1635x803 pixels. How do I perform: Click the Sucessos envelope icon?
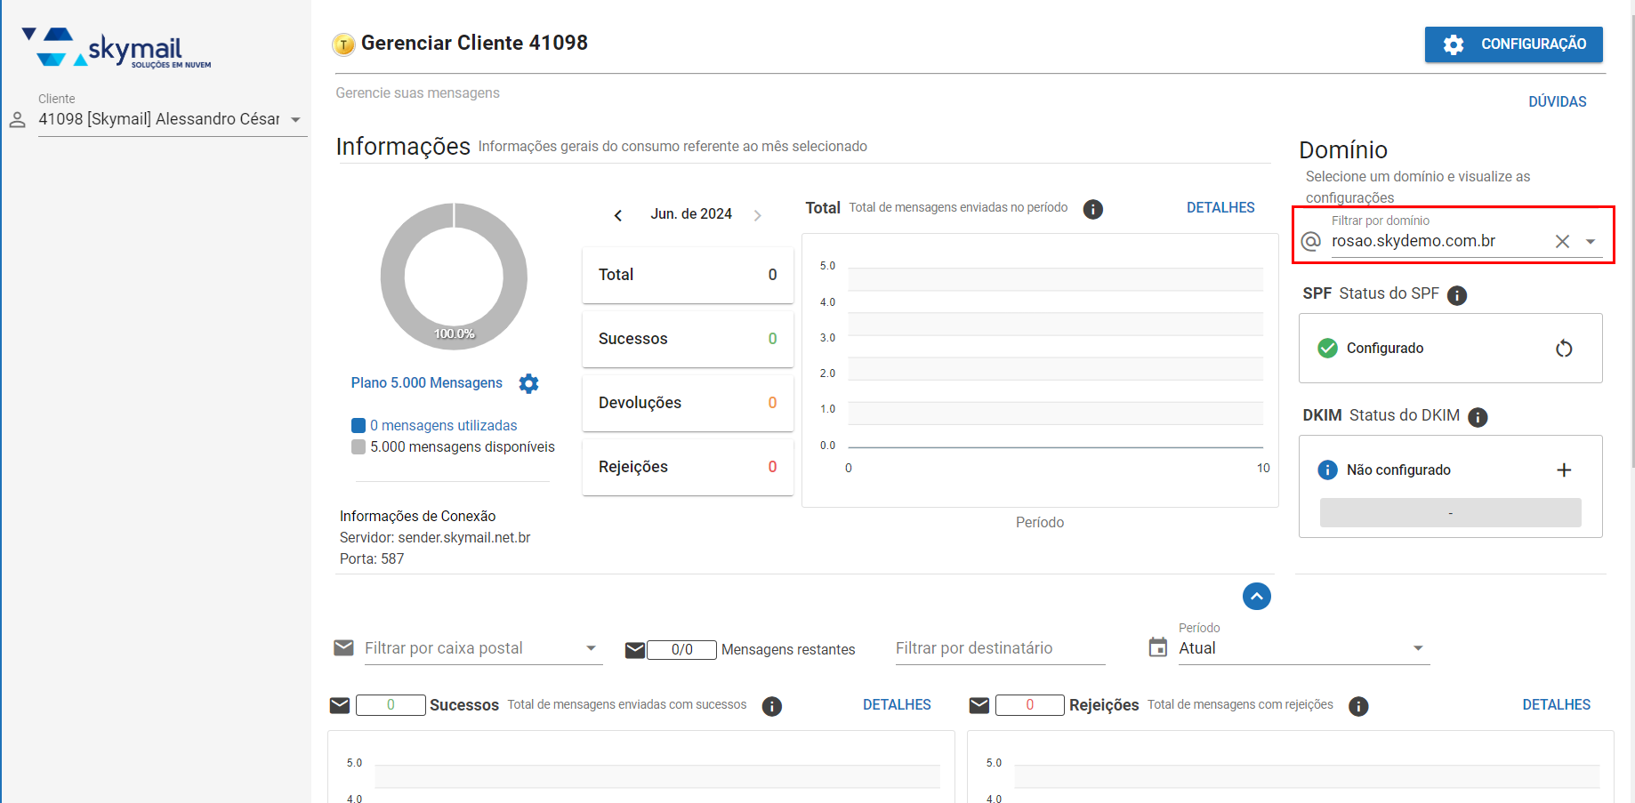(x=340, y=706)
